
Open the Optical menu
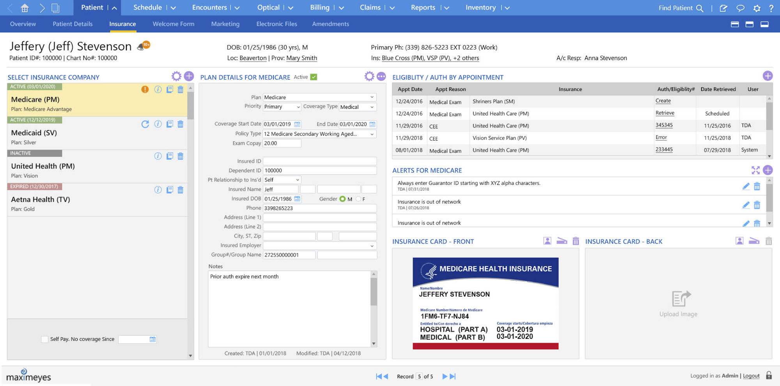pyautogui.click(x=268, y=7)
